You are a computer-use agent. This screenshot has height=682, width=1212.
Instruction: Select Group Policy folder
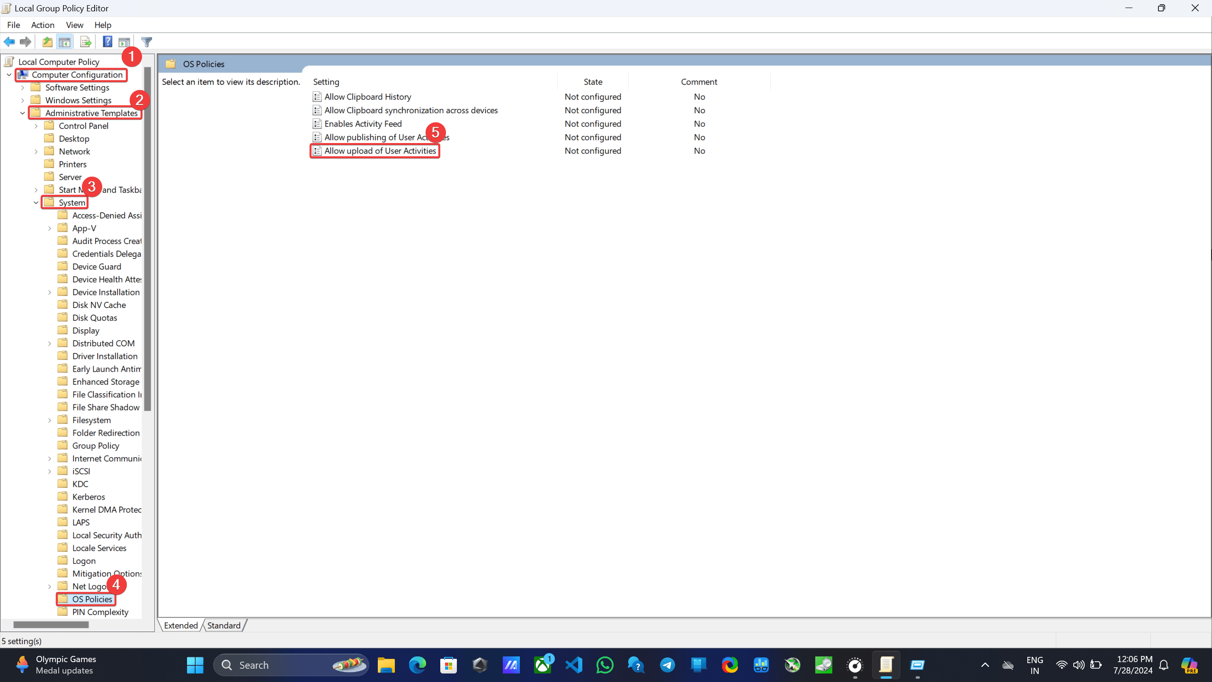[96, 446]
